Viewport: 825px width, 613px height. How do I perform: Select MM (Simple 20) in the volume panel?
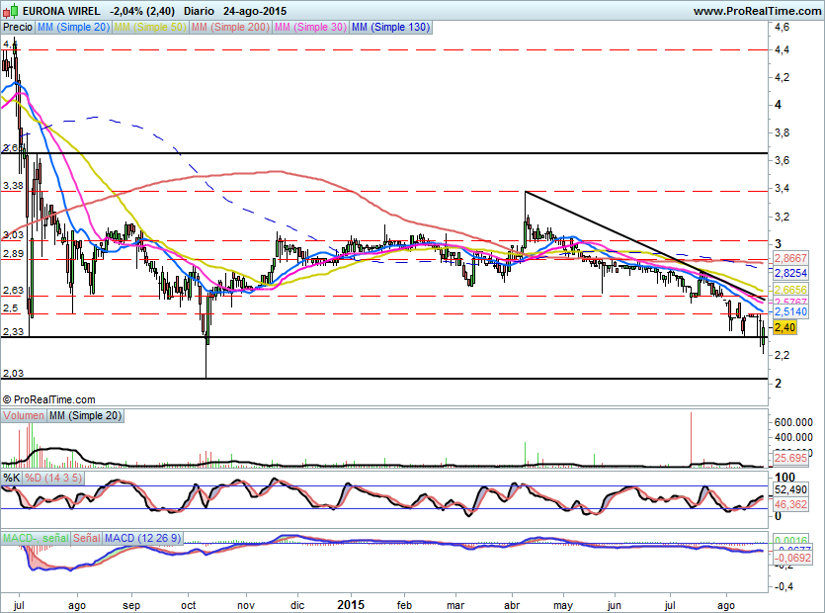click(85, 415)
